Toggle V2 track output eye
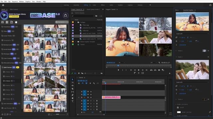 click(91, 95)
